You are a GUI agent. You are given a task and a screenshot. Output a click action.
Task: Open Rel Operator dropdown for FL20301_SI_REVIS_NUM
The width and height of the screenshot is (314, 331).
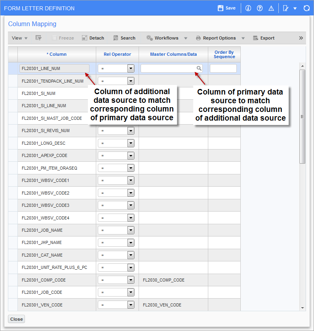[x=131, y=131]
